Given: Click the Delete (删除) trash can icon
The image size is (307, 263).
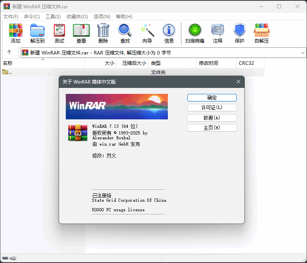Looking at the screenshot, I should click(103, 30).
